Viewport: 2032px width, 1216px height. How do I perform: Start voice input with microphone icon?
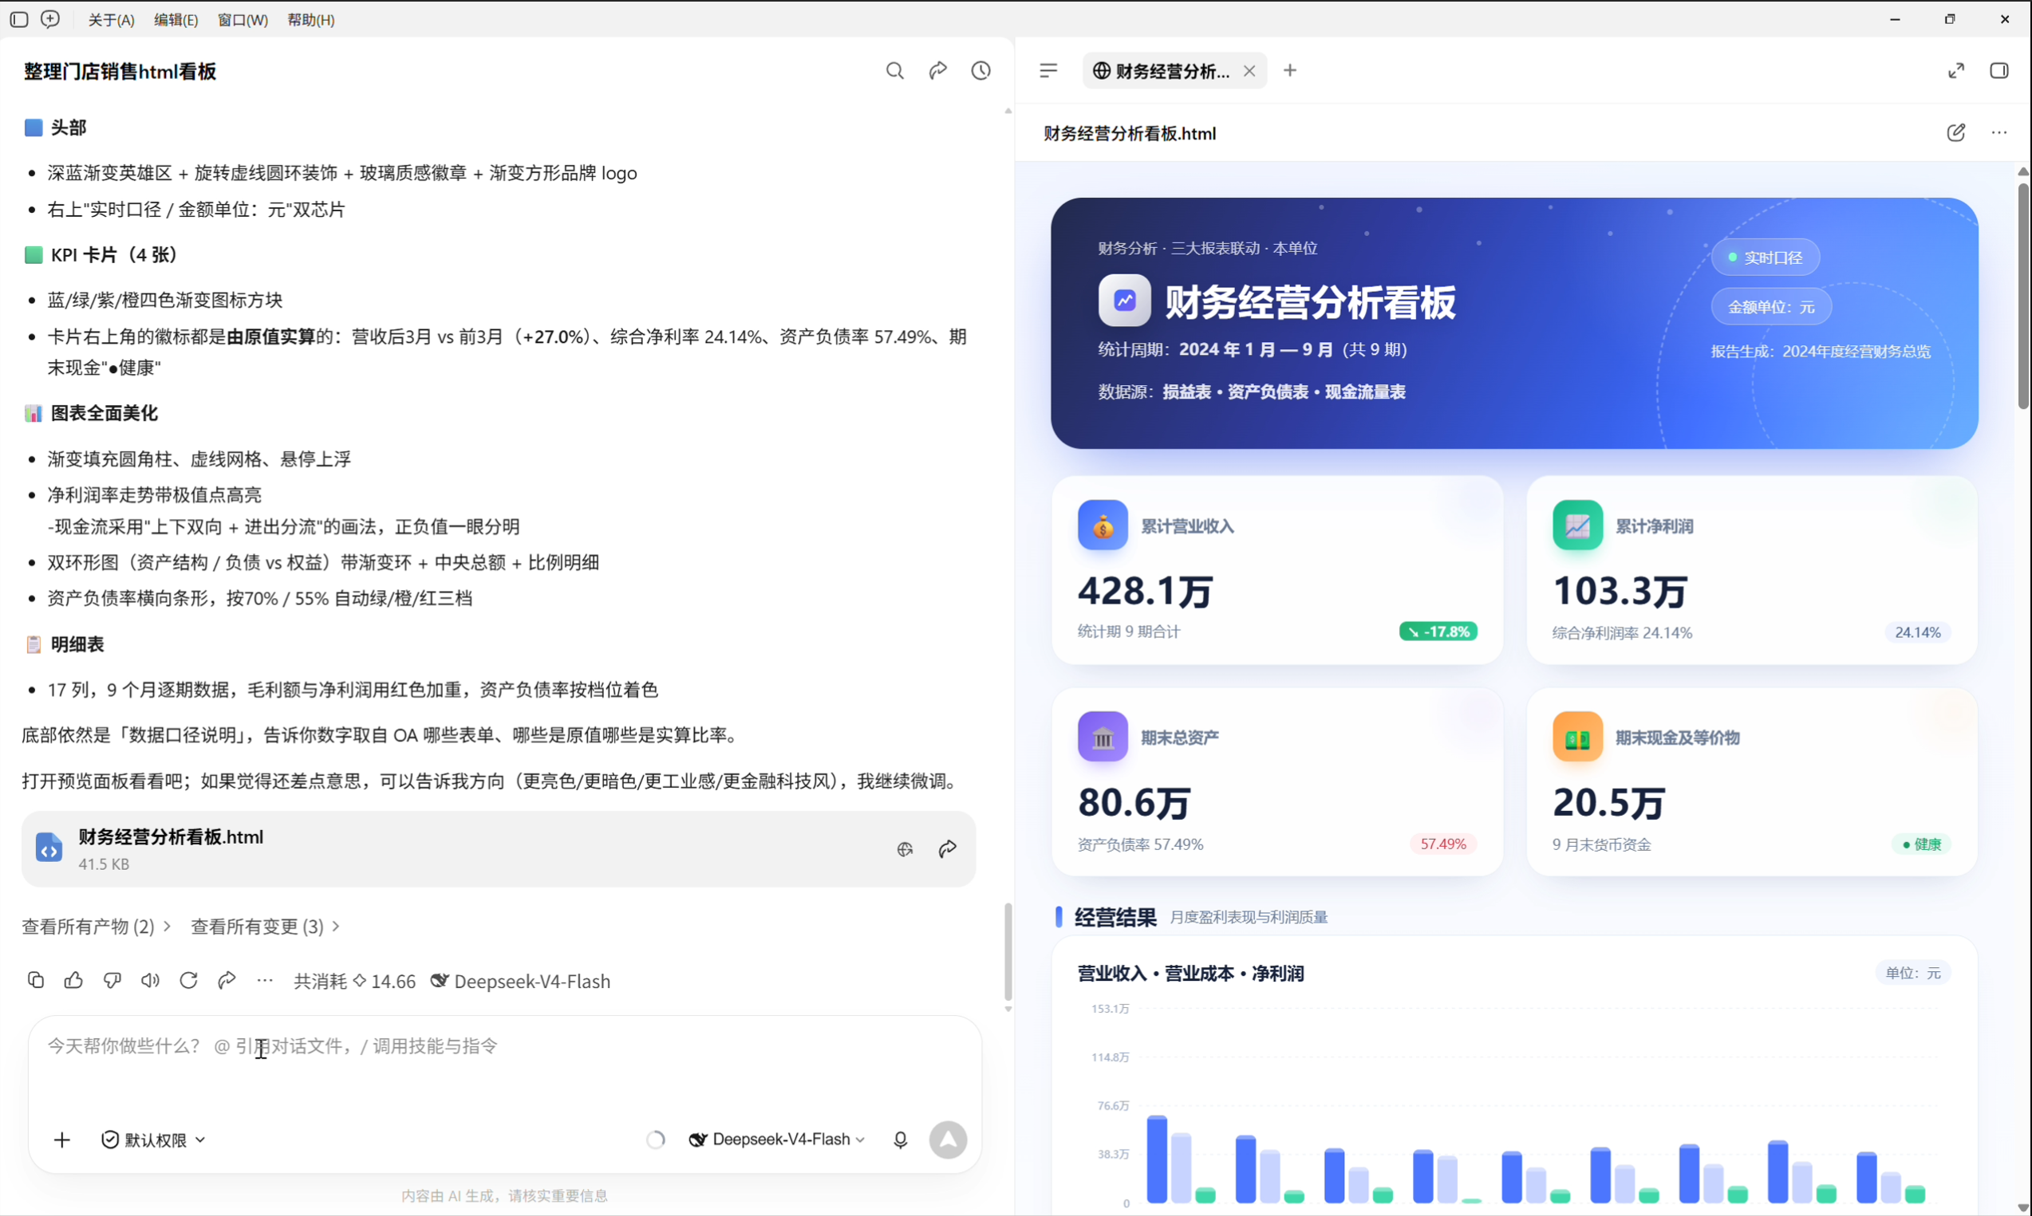[900, 1139]
